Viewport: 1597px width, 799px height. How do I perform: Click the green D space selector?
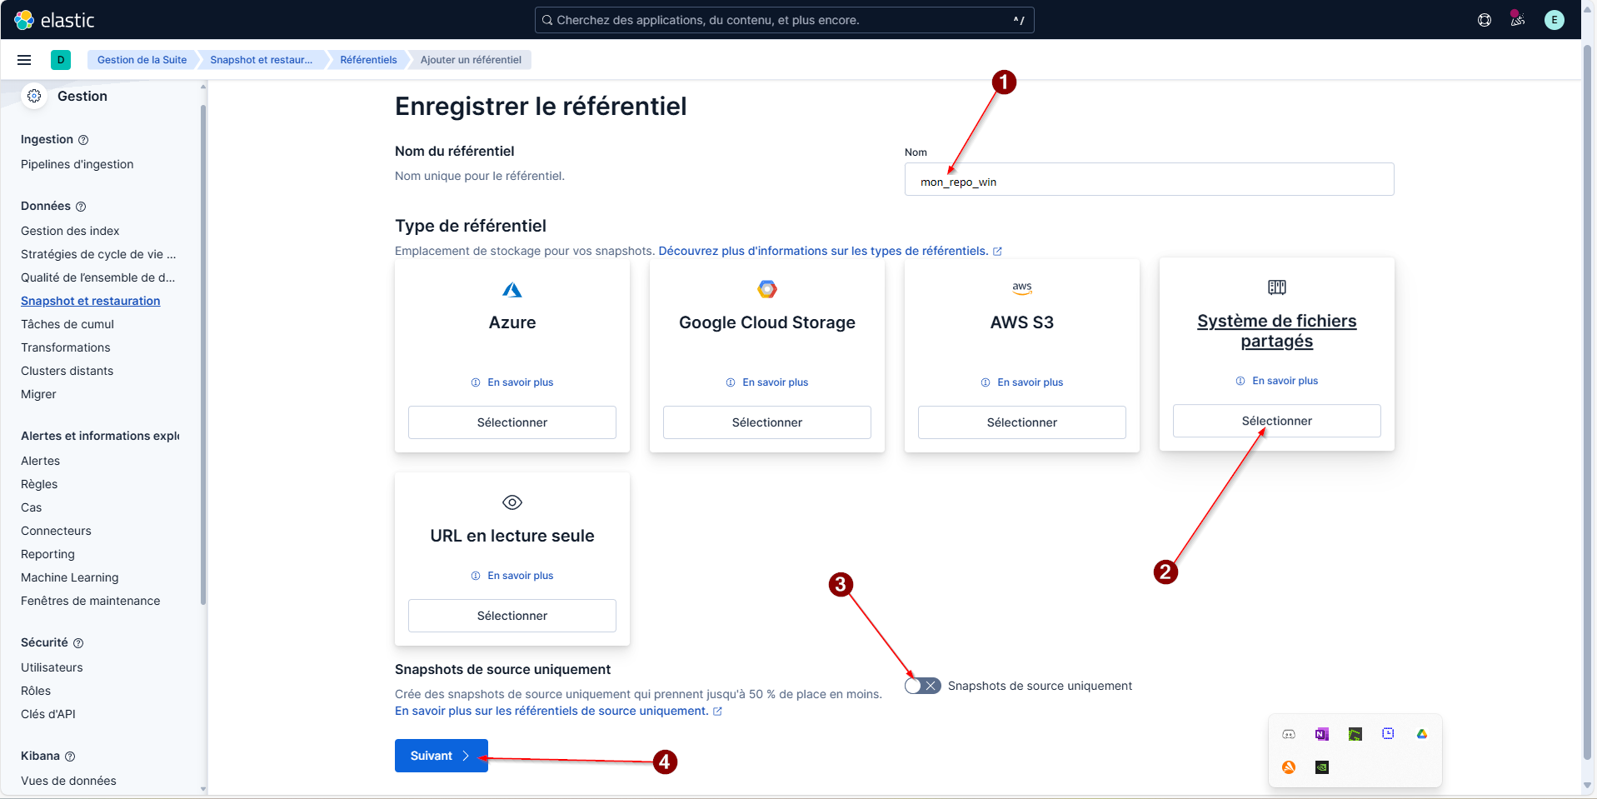click(61, 60)
